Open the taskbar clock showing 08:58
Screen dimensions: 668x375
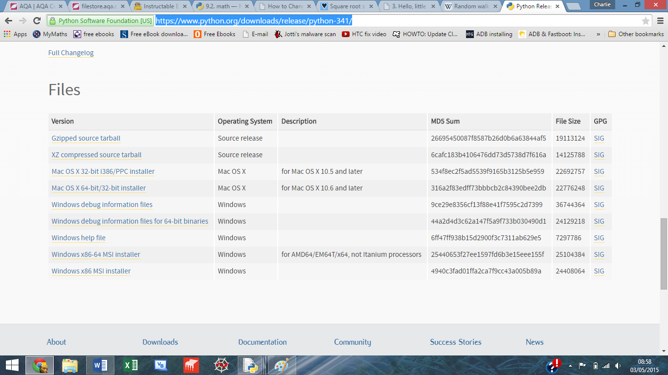pos(646,365)
